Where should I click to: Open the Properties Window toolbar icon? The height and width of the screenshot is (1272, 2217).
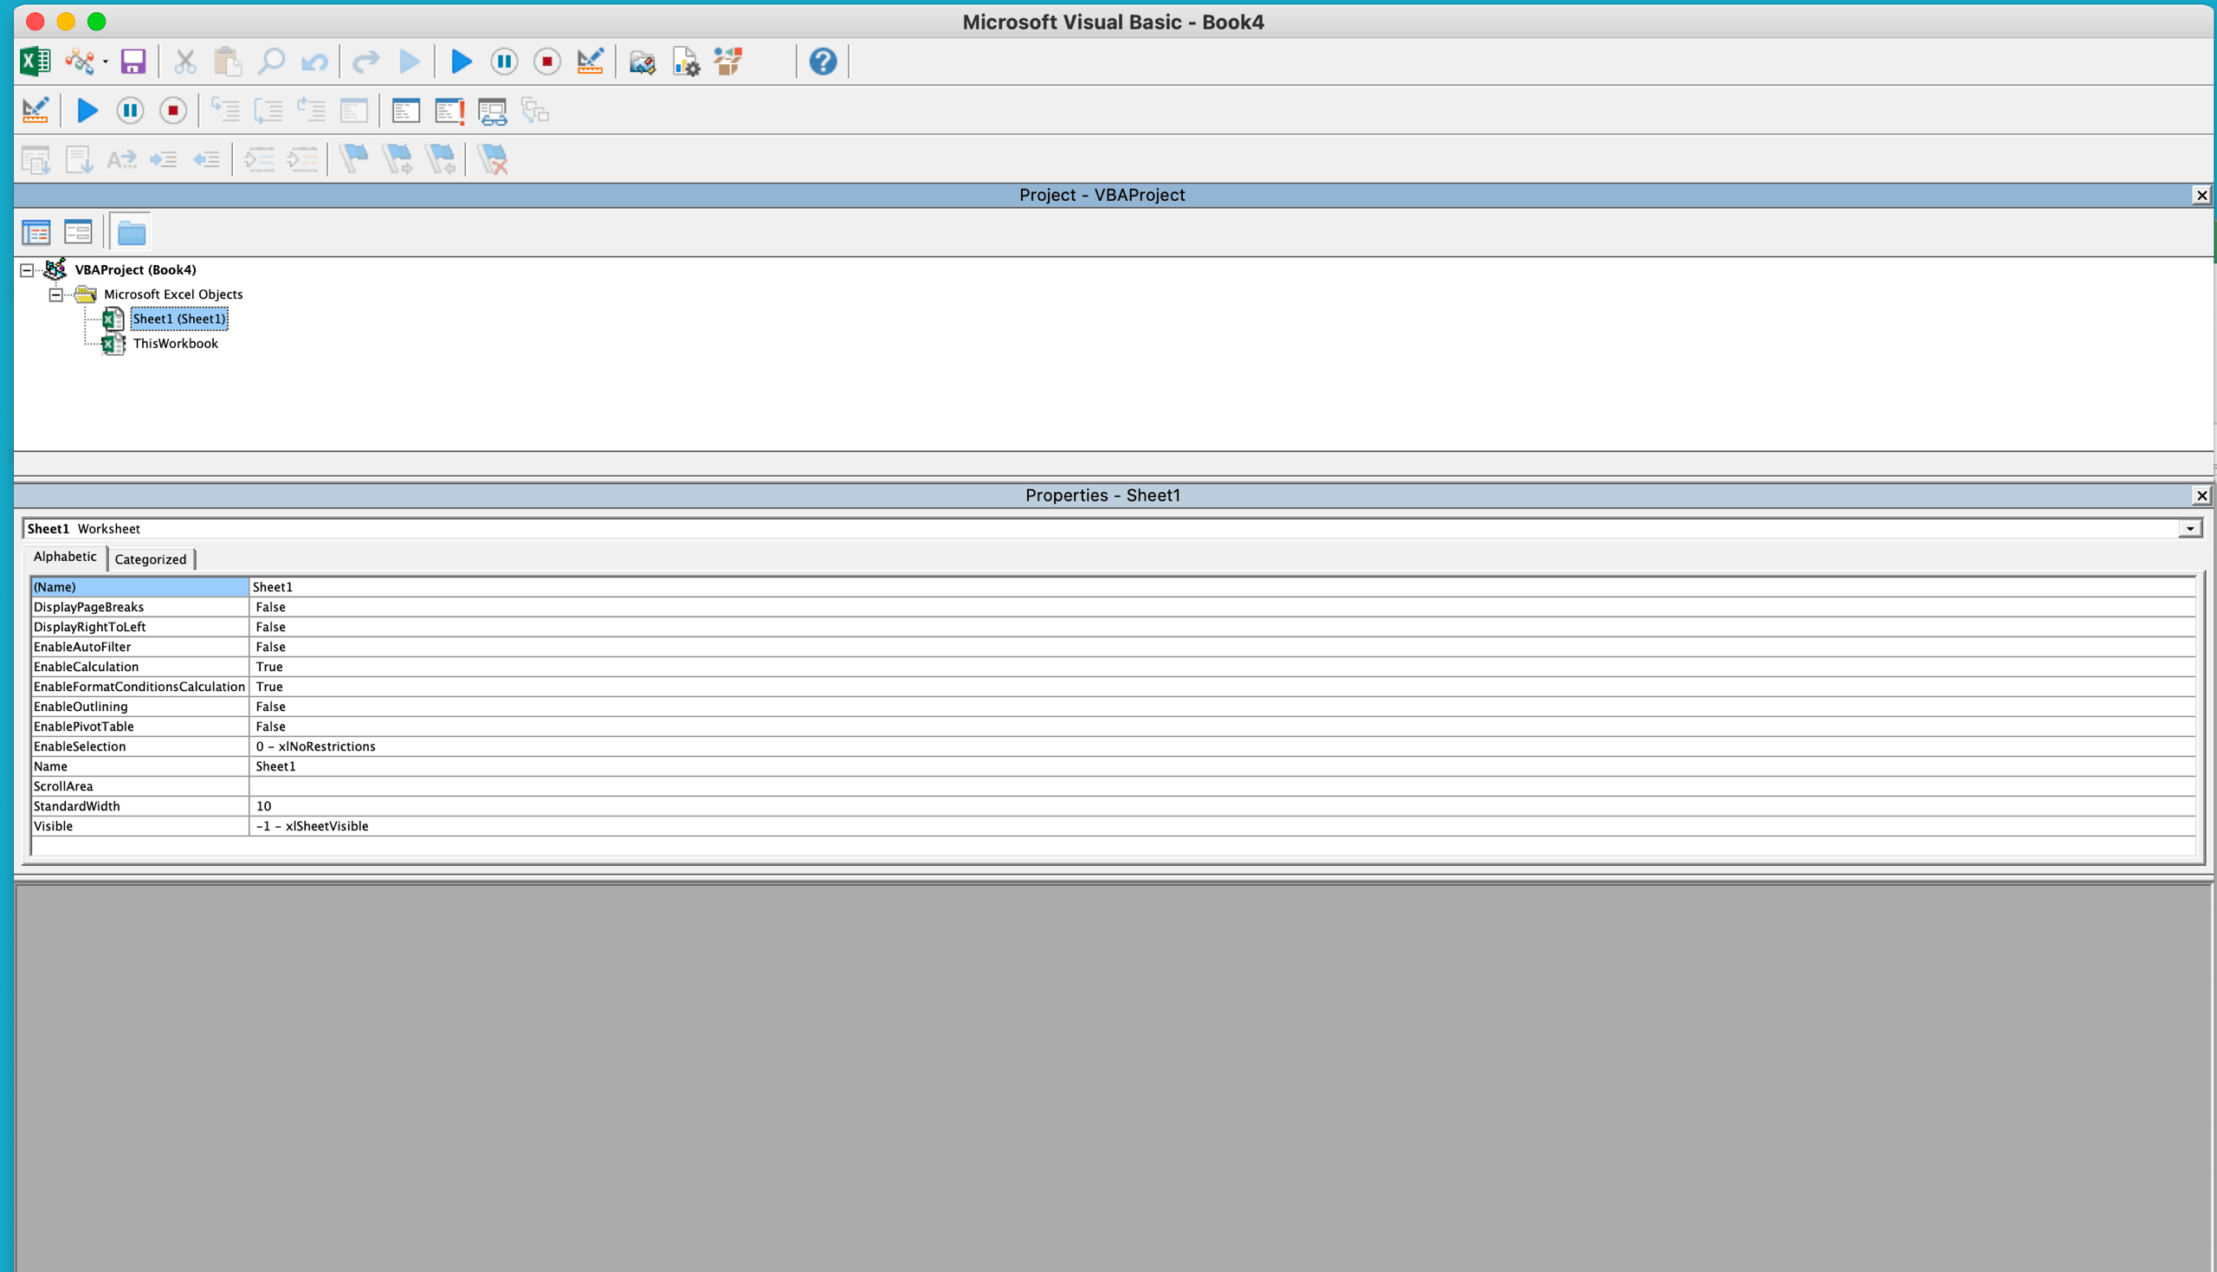686,61
